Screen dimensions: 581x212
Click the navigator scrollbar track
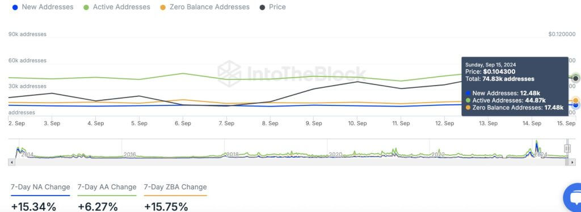(292, 162)
